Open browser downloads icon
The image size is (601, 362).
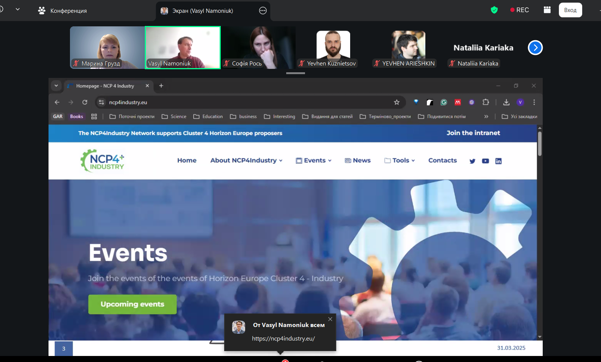point(506,102)
